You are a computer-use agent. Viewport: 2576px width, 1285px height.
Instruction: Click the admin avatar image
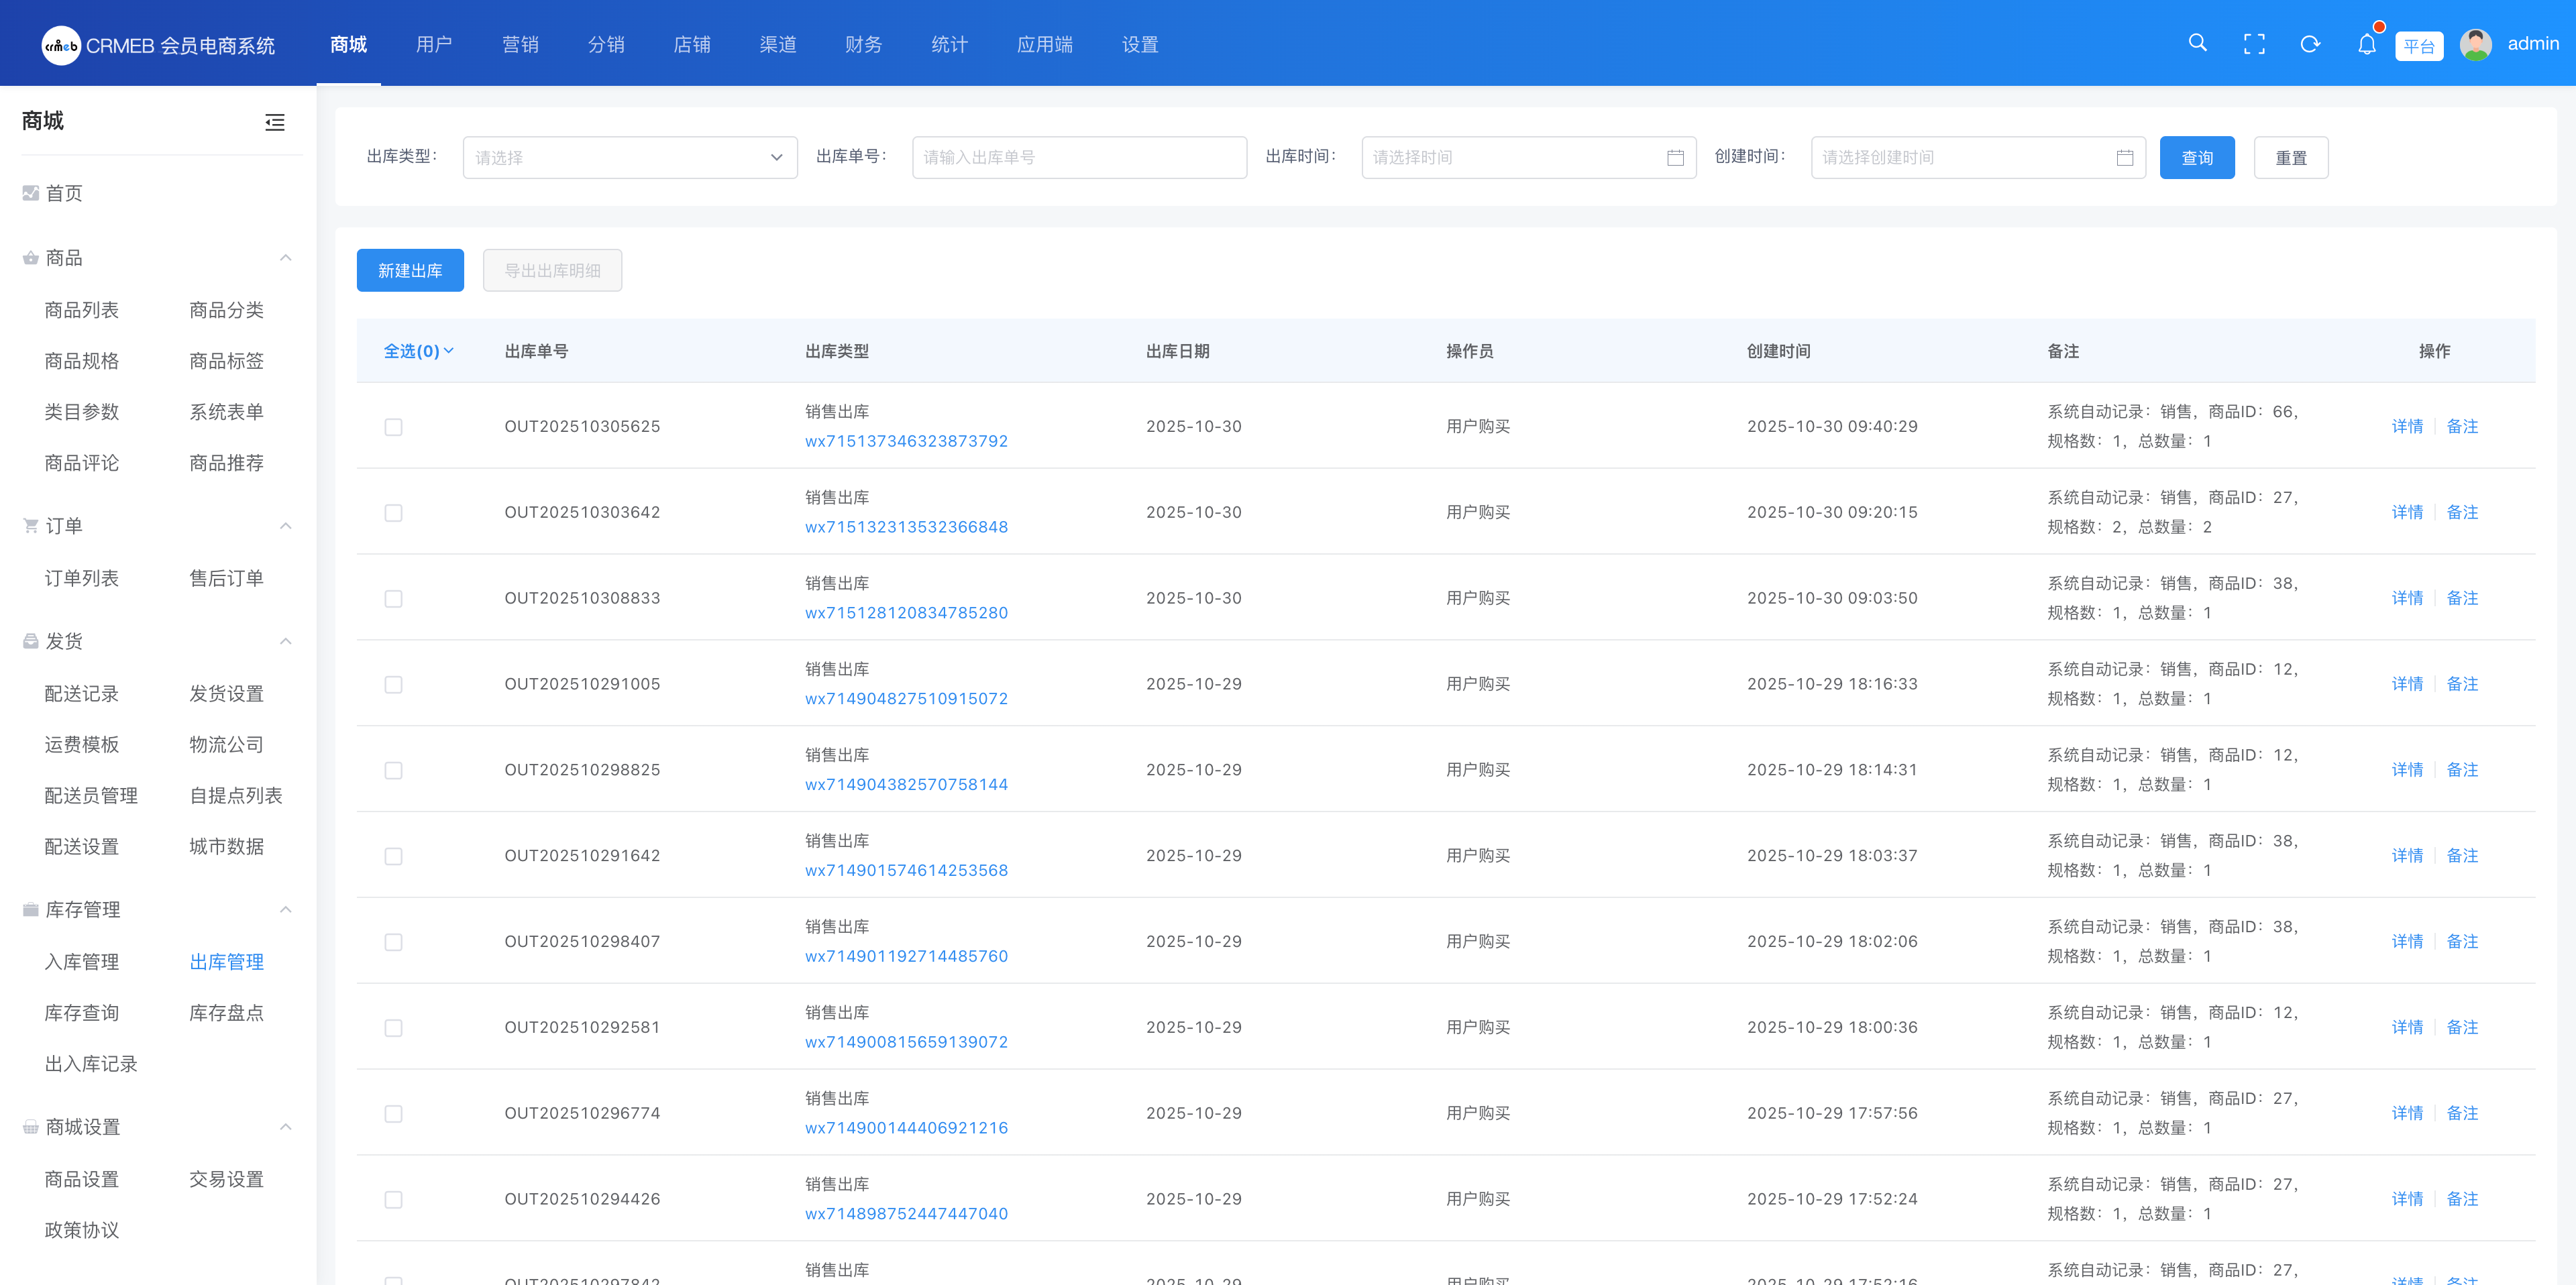point(2475,44)
